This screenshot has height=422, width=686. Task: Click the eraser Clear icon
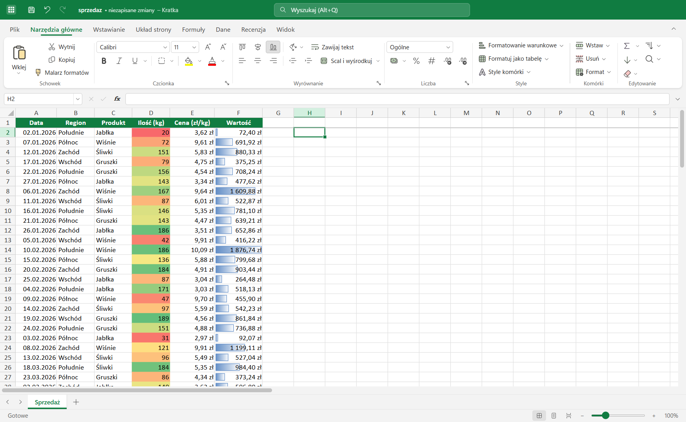627,73
